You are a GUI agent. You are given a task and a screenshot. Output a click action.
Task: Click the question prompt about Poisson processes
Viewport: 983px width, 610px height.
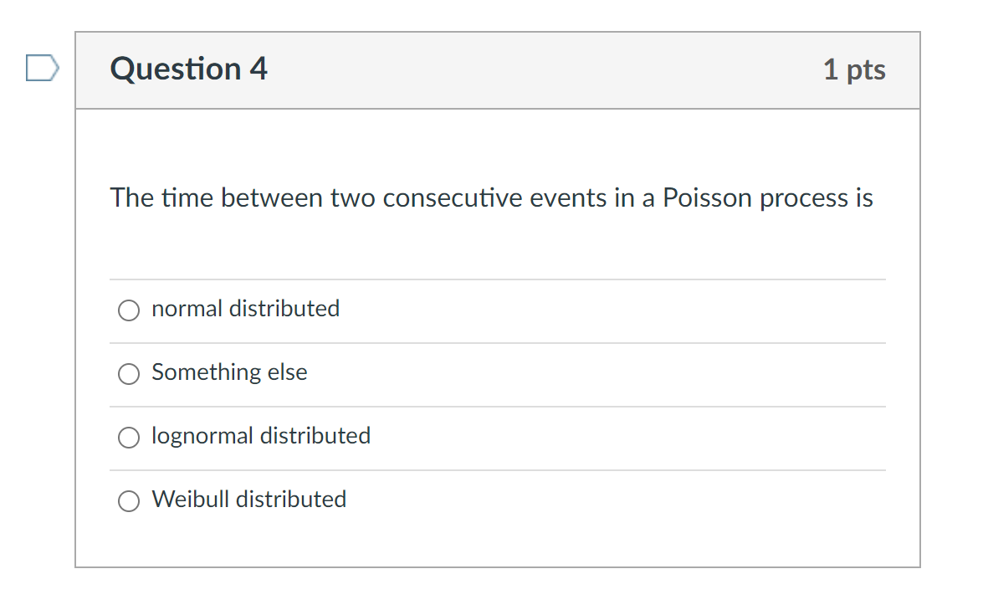[x=492, y=197]
